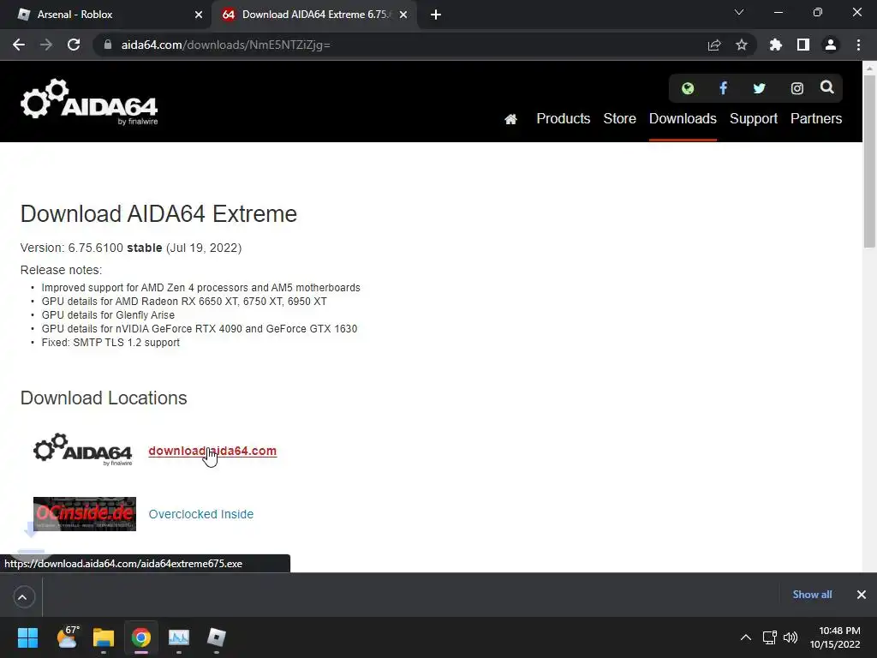
Task: Toggle the Chrome side panel icon
Action: point(803,45)
